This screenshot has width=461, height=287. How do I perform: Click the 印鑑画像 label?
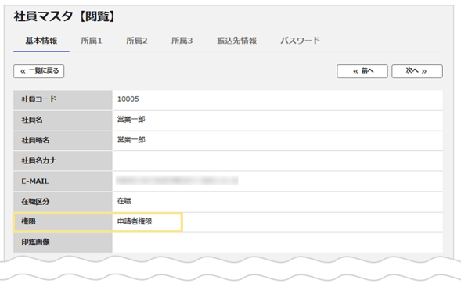35,242
